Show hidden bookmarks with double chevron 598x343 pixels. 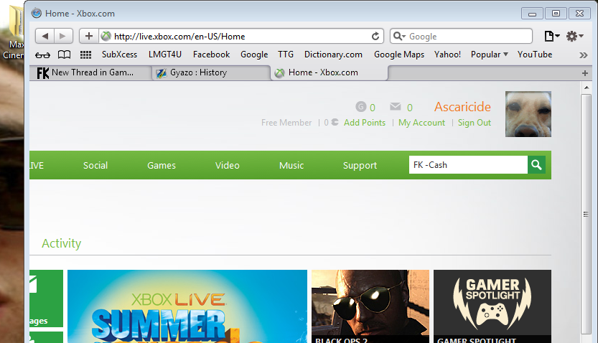pos(583,55)
